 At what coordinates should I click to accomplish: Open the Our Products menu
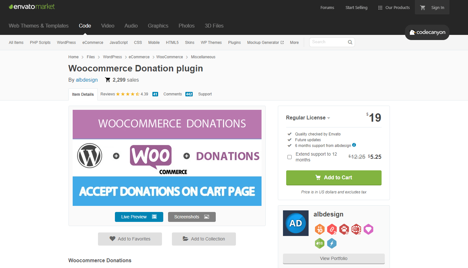click(x=394, y=8)
